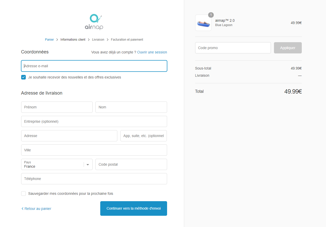Open the Panier breadcrumb link
326x227 pixels.
point(49,40)
